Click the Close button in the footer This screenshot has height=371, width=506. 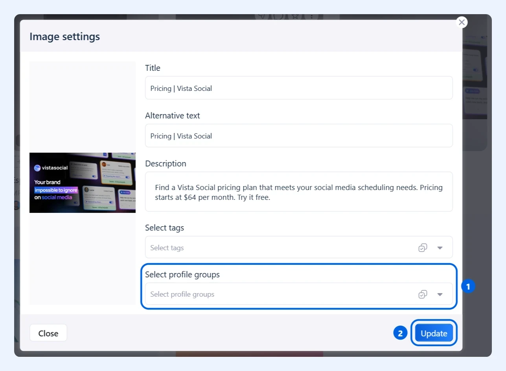point(48,333)
